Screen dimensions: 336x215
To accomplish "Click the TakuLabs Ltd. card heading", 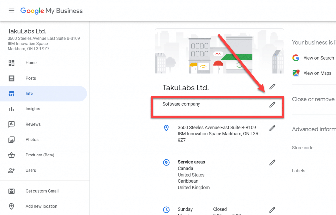I will 186,88.
